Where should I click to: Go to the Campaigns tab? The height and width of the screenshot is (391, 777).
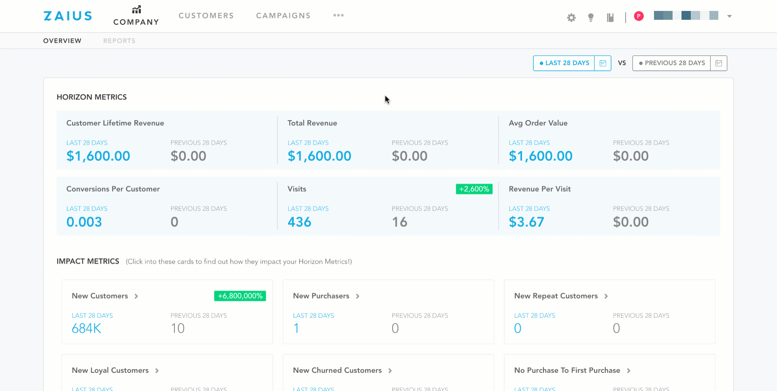[x=283, y=15]
